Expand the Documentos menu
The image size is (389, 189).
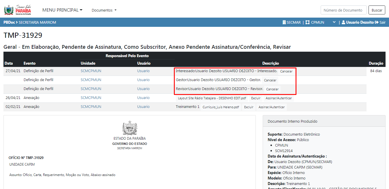(x=104, y=10)
